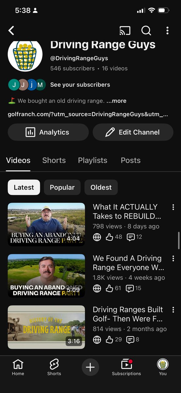The width and height of the screenshot is (181, 393).
Task: Tap the green J subscriber avatar
Action: tap(14, 85)
